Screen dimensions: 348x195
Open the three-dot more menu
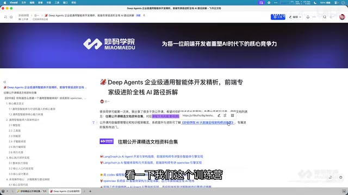point(314,17)
